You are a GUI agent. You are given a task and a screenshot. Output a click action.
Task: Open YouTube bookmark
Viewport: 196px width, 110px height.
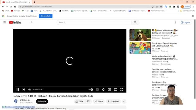pyautogui.click(x=15, y=11)
